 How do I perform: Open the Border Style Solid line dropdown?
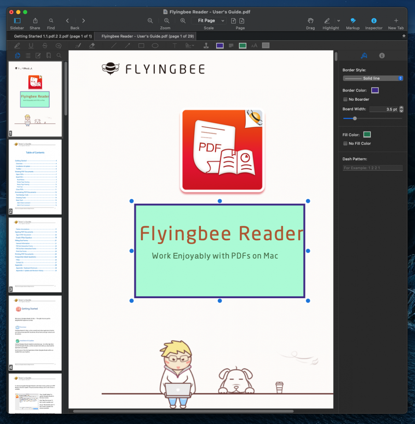(373, 78)
